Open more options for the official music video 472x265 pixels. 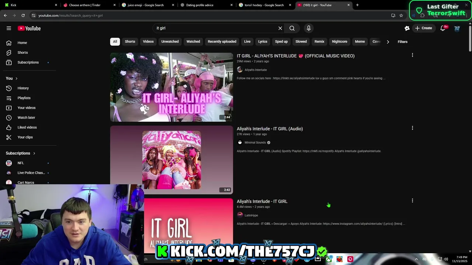412,55
